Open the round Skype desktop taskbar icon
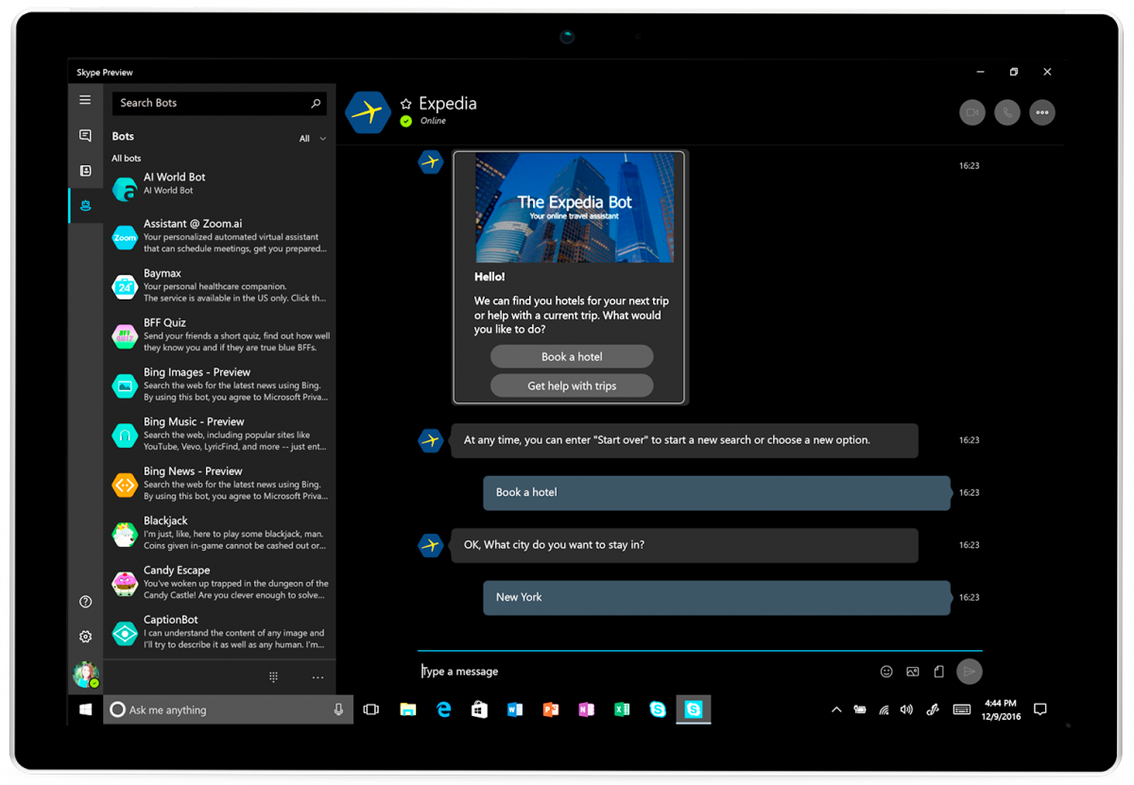This screenshot has width=1134, height=785. [658, 709]
